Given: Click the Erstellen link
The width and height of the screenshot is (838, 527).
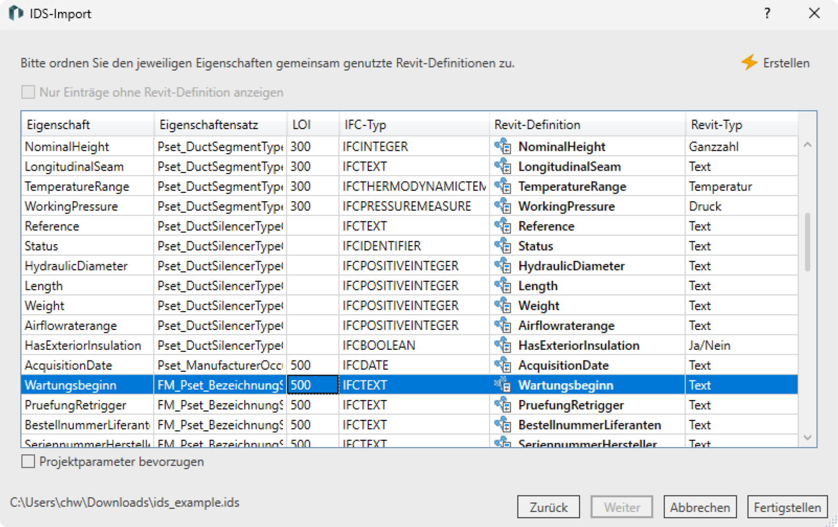Looking at the screenshot, I should [786, 63].
